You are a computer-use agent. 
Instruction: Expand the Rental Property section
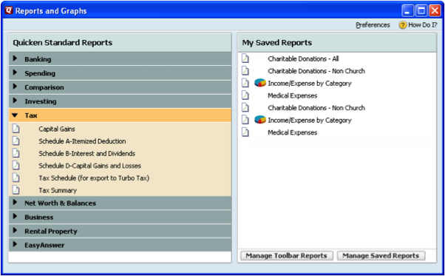click(x=16, y=231)
